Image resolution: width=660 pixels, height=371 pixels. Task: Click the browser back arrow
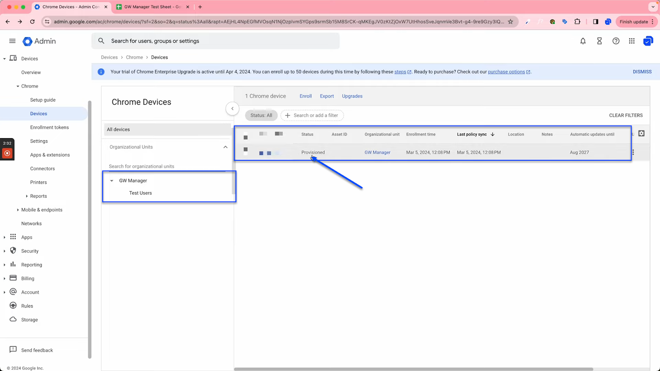7,21
